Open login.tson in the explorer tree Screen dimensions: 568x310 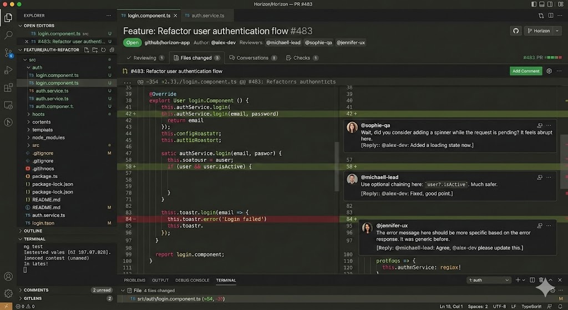[x=43, y=223]
